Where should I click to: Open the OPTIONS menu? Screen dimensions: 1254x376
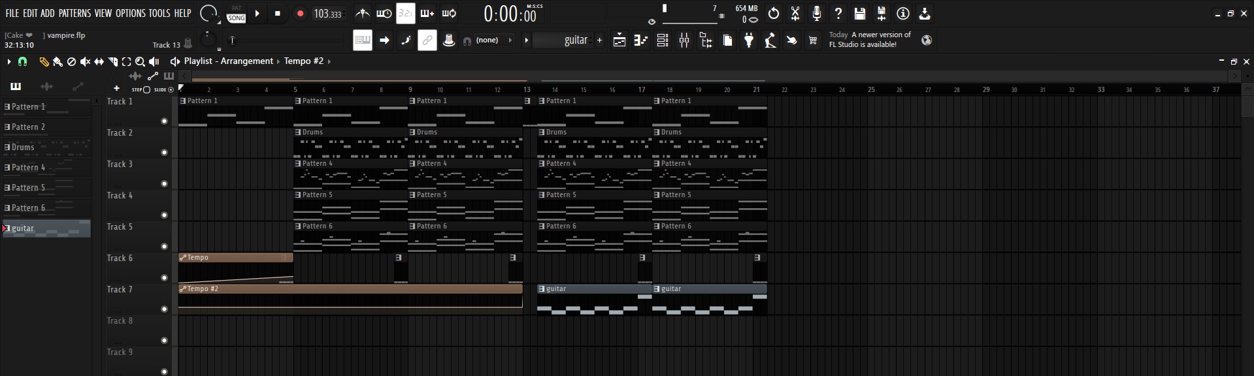tap(131, 13)
